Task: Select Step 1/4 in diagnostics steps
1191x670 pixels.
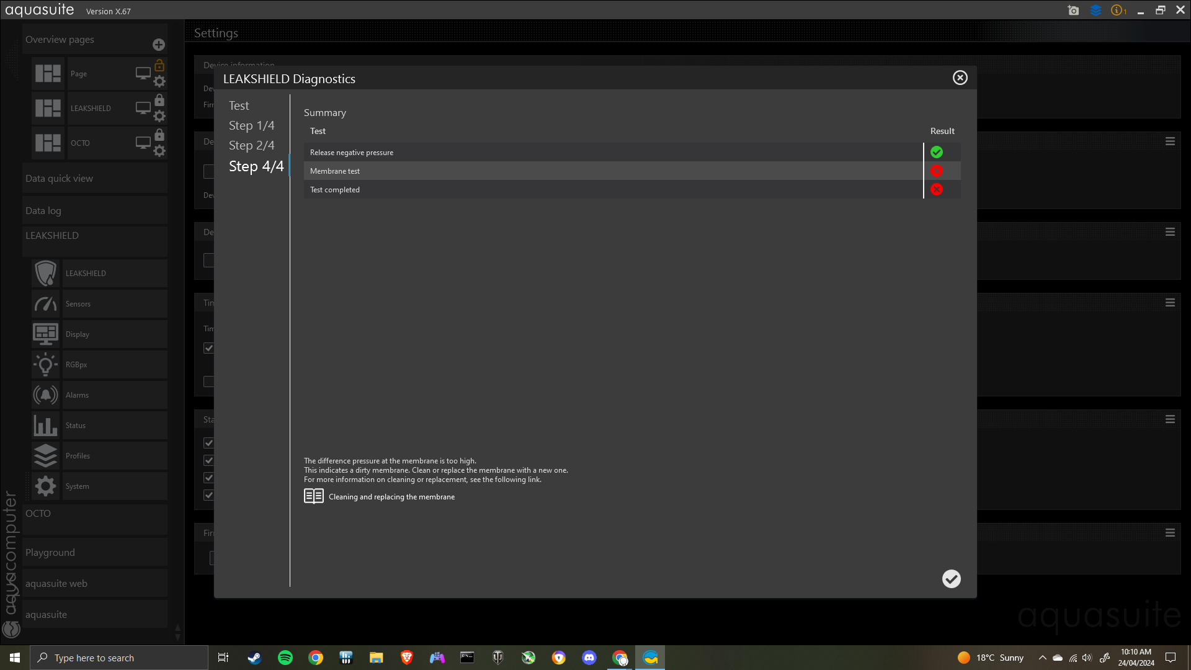Action: coord(251,125)
